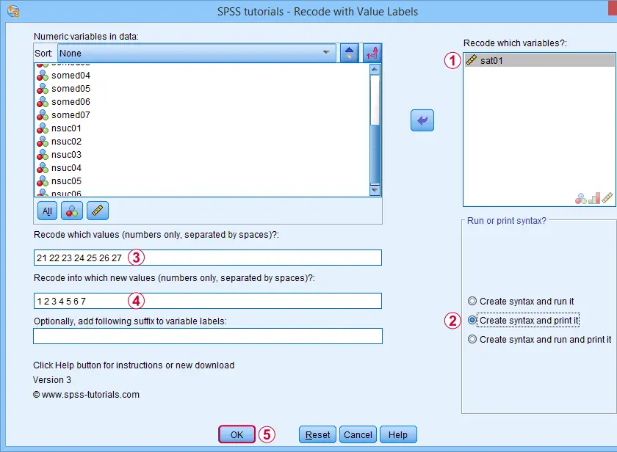Click the Reset button
Viewport: 617px width, 452px height.
(x=317, y=434)
